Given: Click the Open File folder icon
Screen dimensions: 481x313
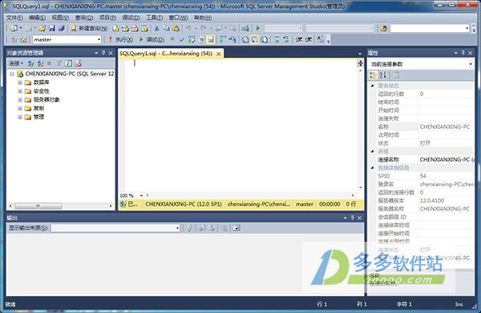Looking at the screenshot, I should pyautogui.click(x=42, y=29).
